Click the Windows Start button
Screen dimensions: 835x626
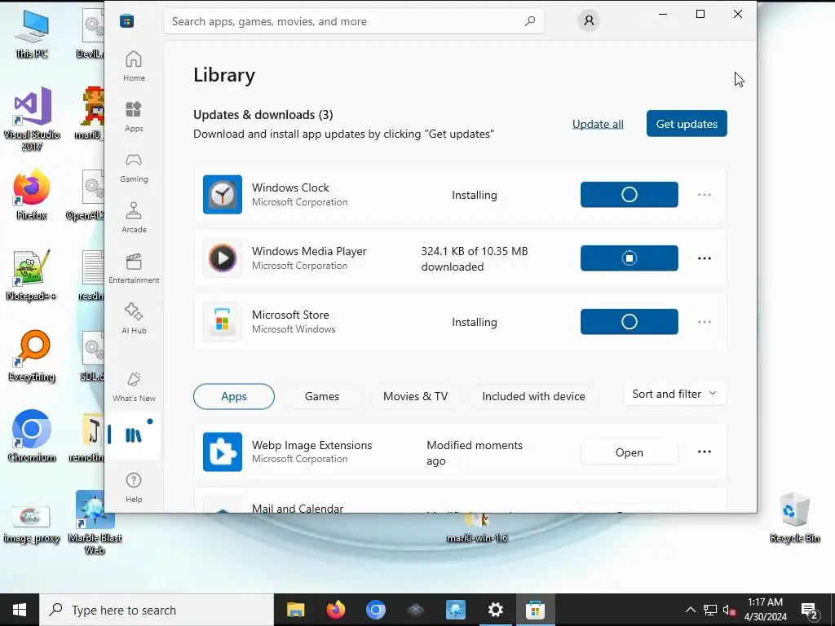tap(20, 610)
